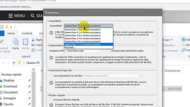The width and height of the screenshot is (190, 107).
Task: Open recent locations chevron in Explorer
Action: (x=9, y=63)
